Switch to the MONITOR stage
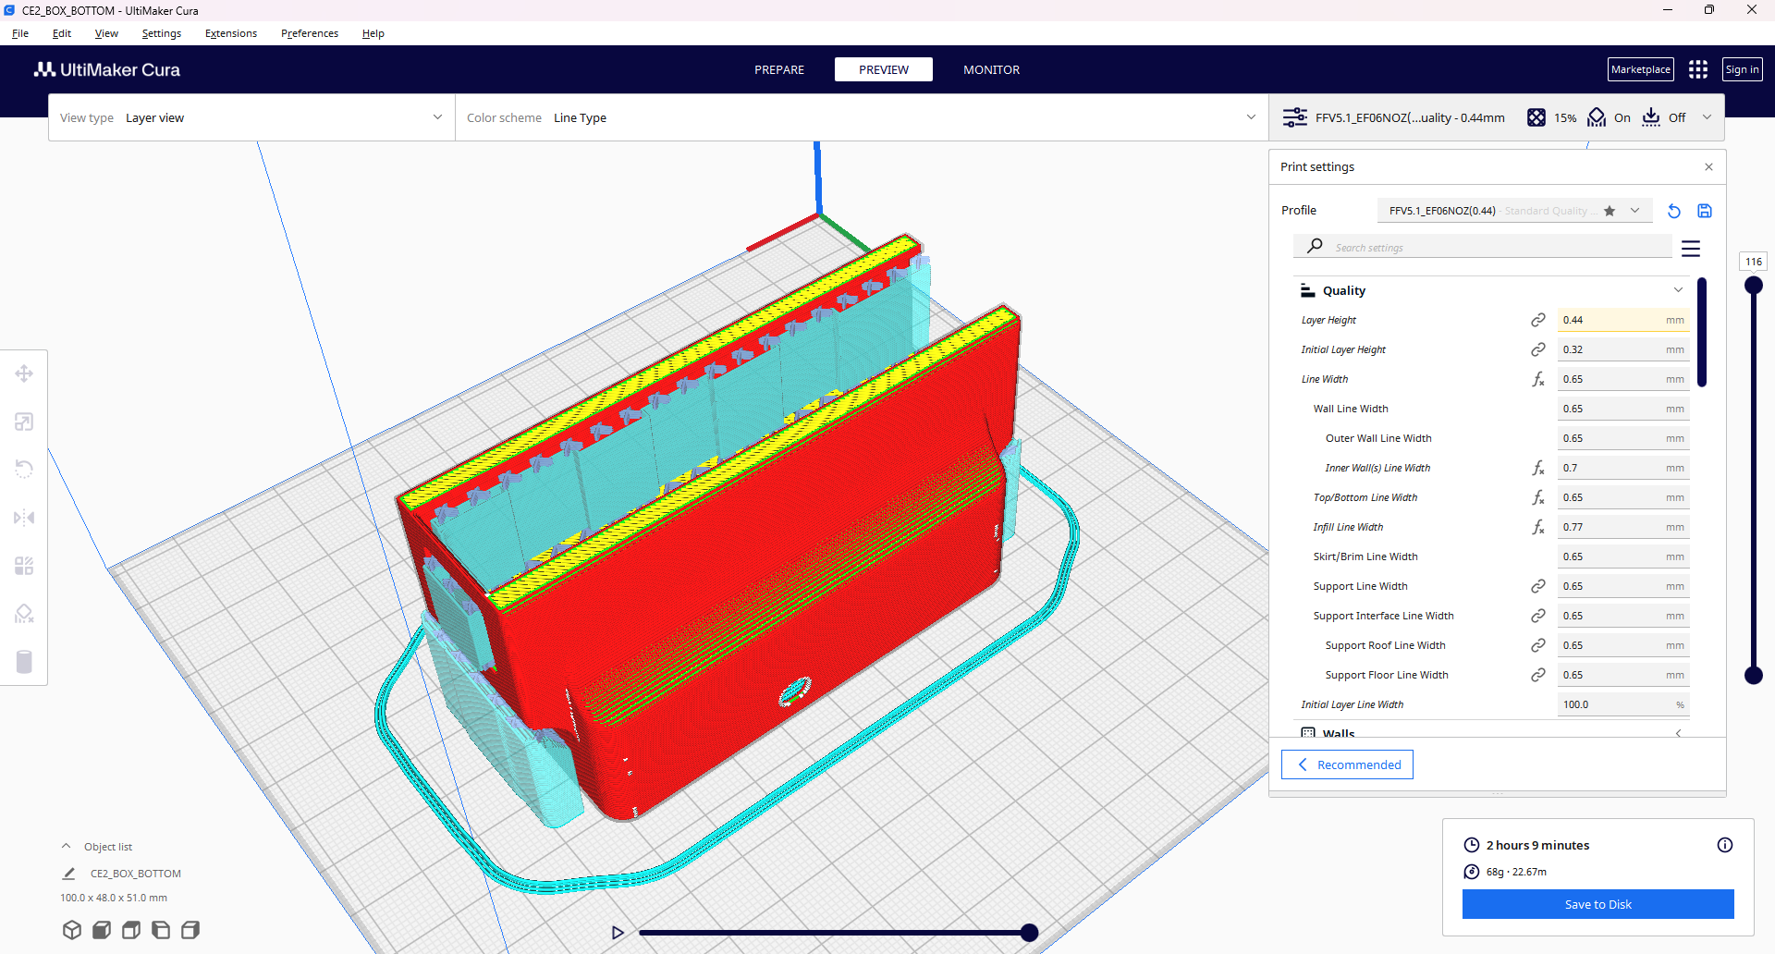 point(992,69)
